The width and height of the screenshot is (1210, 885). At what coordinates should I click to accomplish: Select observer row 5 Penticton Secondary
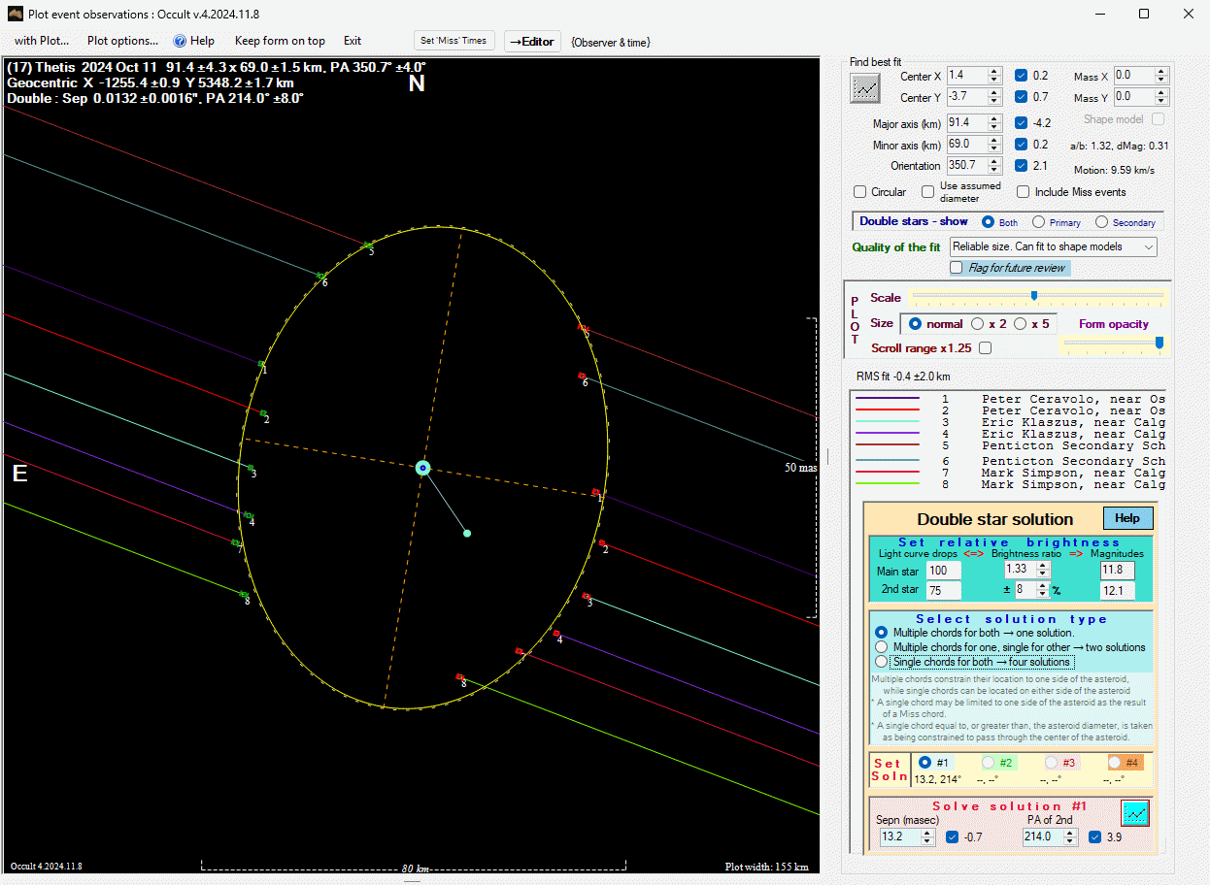[1008, 445]
